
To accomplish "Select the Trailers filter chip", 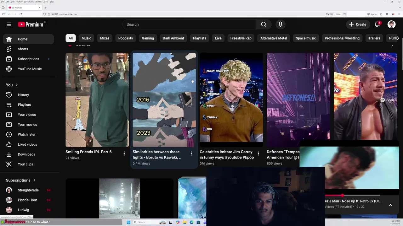I will [374, 38].
